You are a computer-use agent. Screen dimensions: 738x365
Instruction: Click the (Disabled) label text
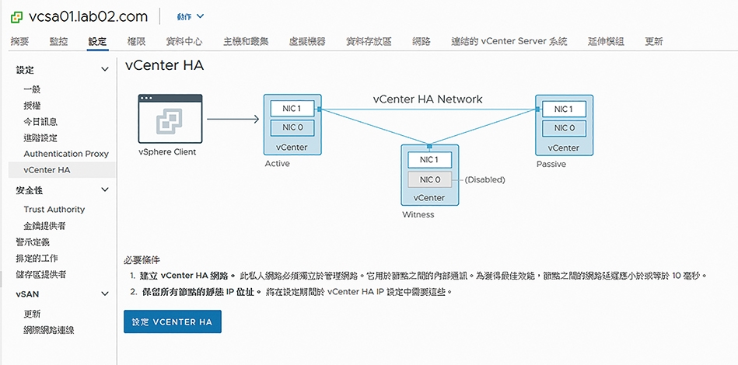coord(484,179)
